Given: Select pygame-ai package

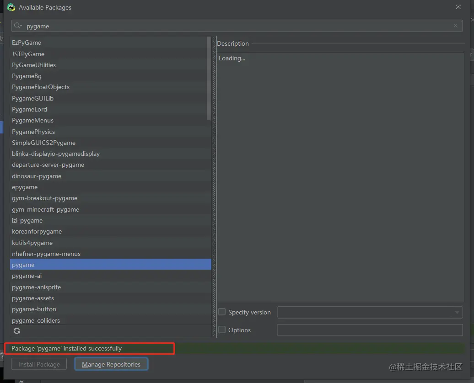Looking at the screenshot, I should [111, 276].
